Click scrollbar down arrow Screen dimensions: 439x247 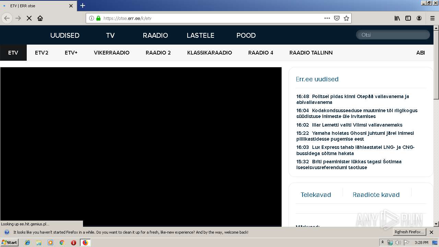coord(436,224)
